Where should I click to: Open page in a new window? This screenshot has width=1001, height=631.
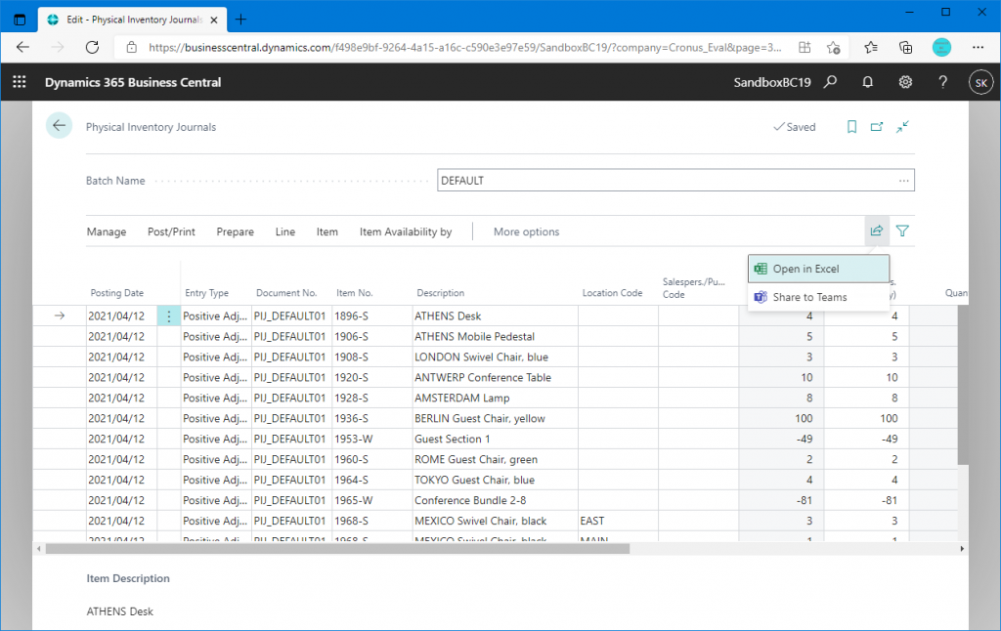877,127
